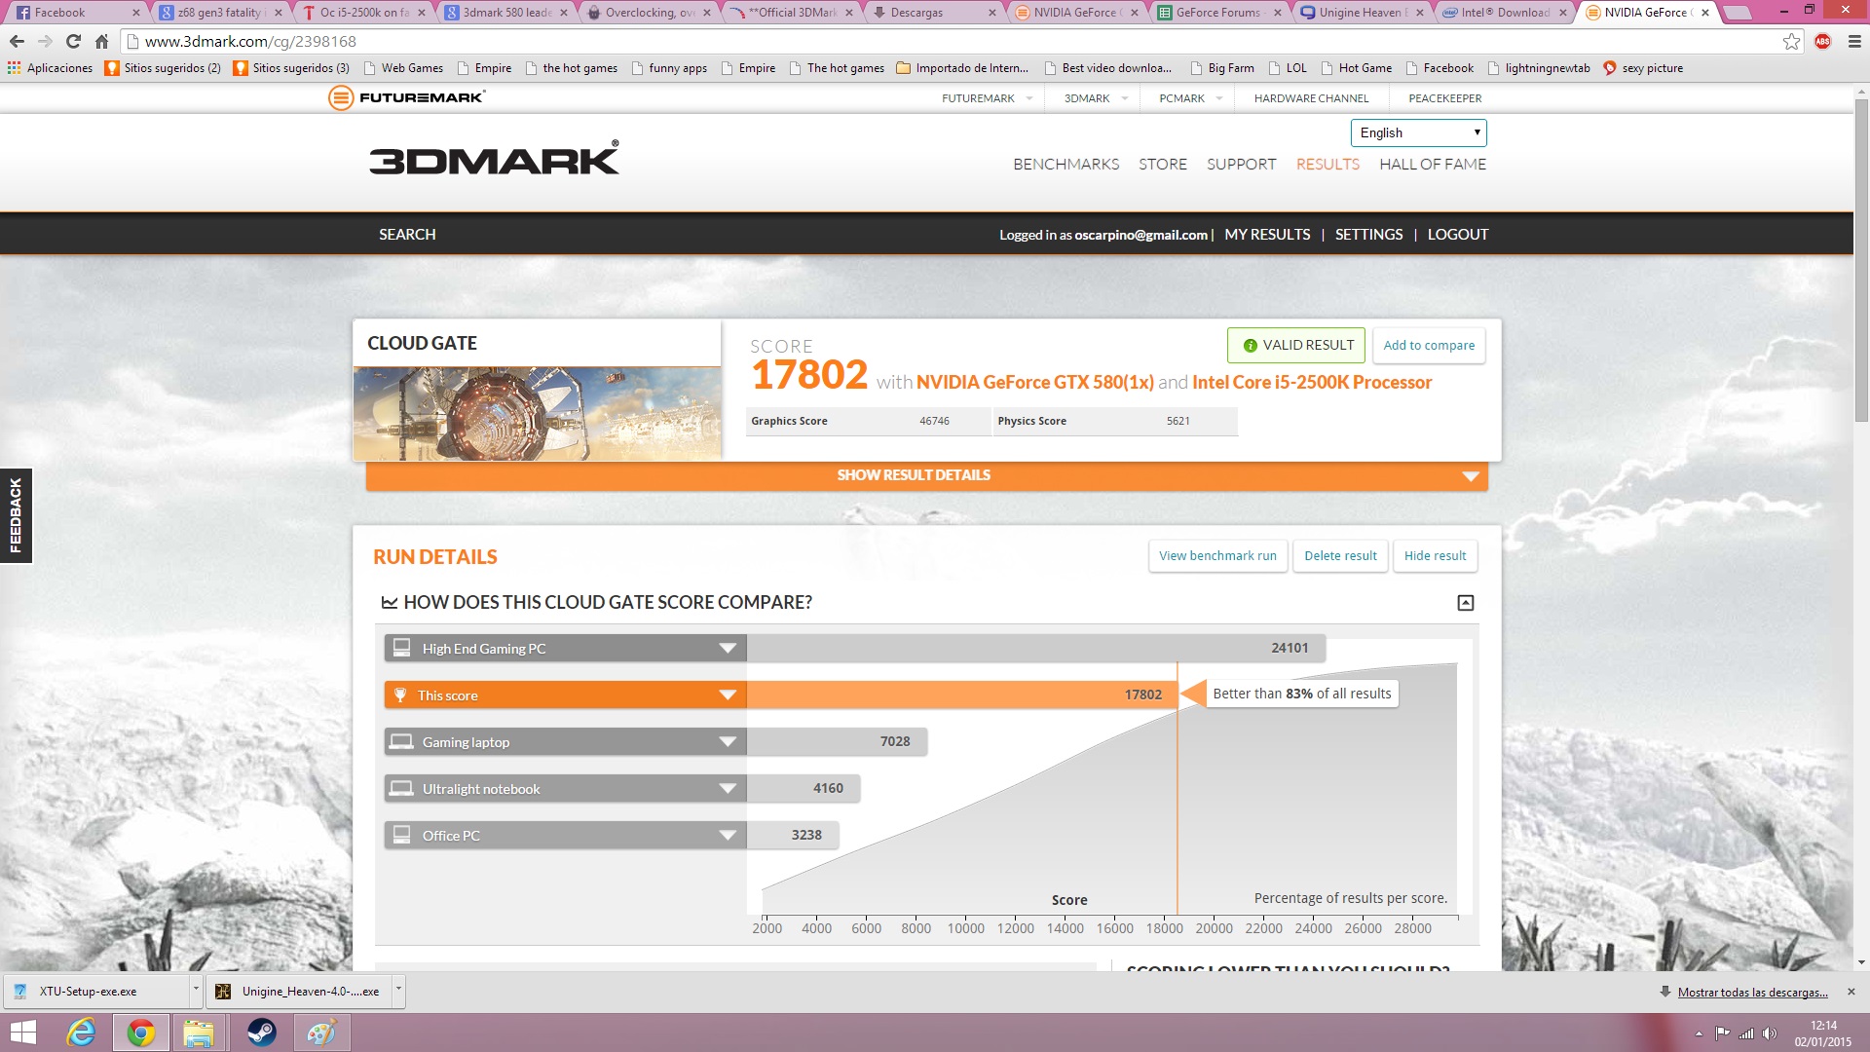Open XTU-Setup-exe.exe download options arrow
Image resolution: width=1870 pixels, height=1052 pixels.
coord(196,990)
